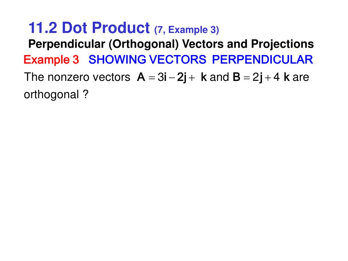
Task: Select the bold 'k' before 'and'
Action: [x=204, y=77]
